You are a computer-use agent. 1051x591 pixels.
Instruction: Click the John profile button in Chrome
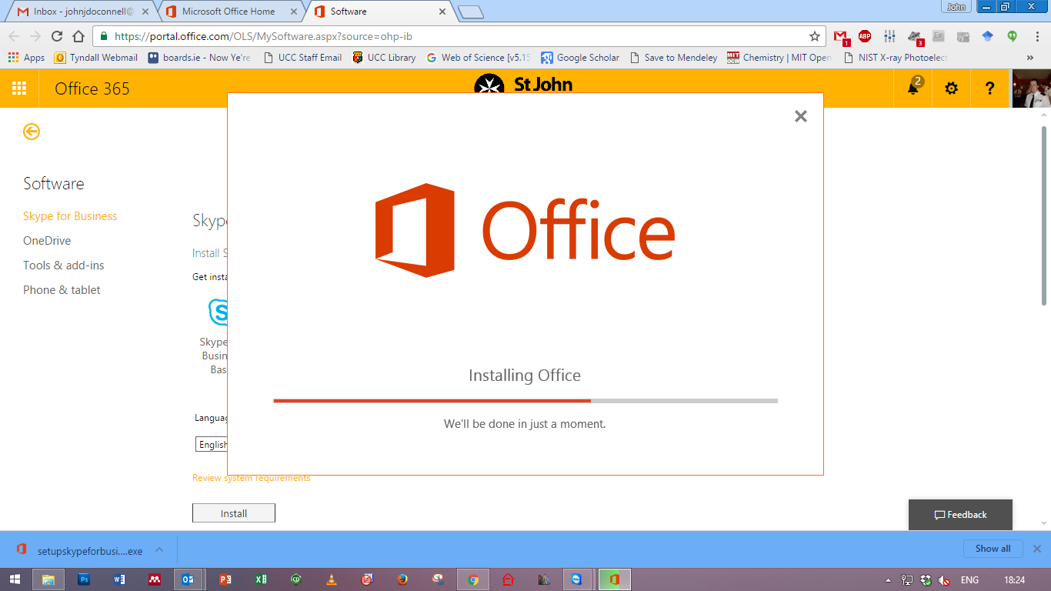coord(956,7)
